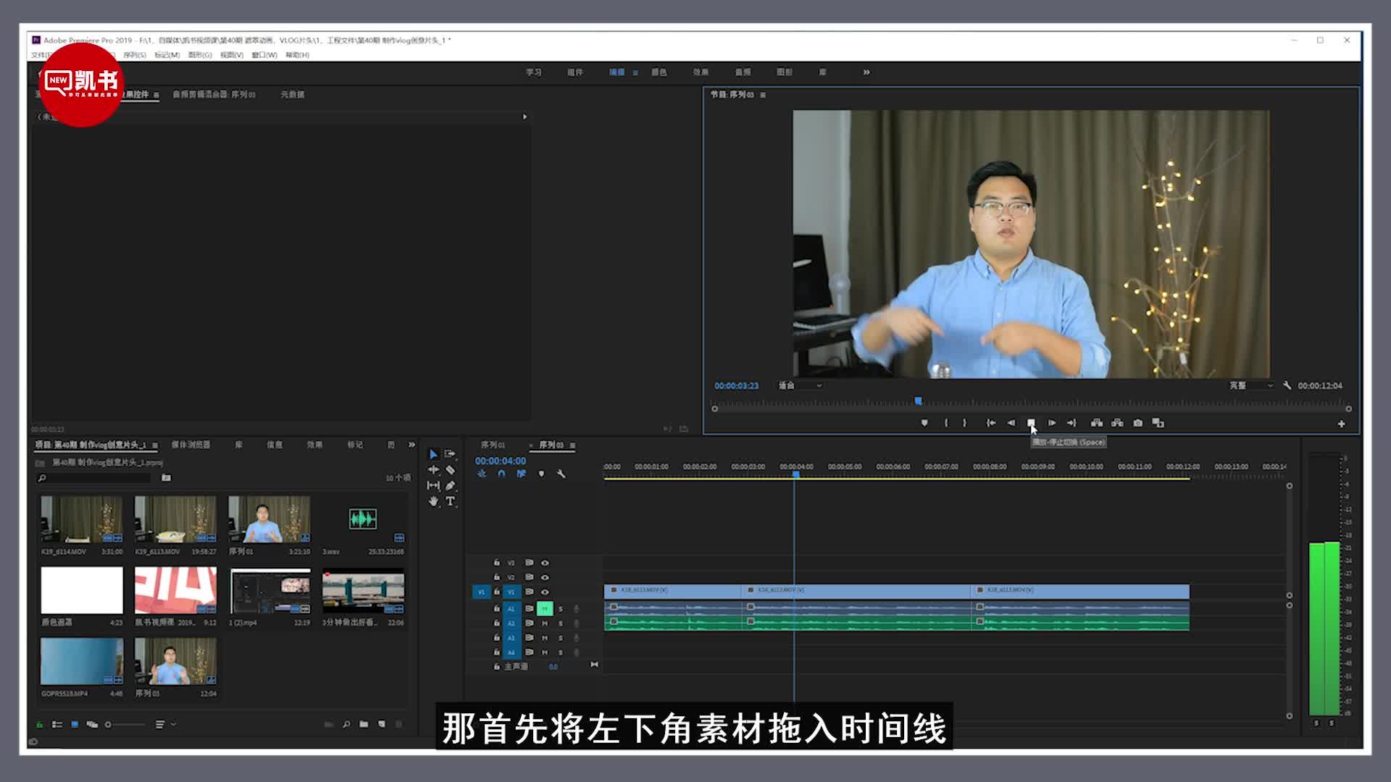Open the 音频剪辑混合器 tab
Image resolution: width=1391 pixels, height=782 pixels.
coord(214,94)
